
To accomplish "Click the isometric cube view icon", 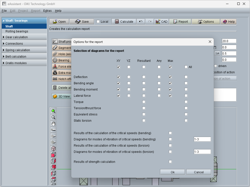I will pyautogui.click(x=53, y=149).
